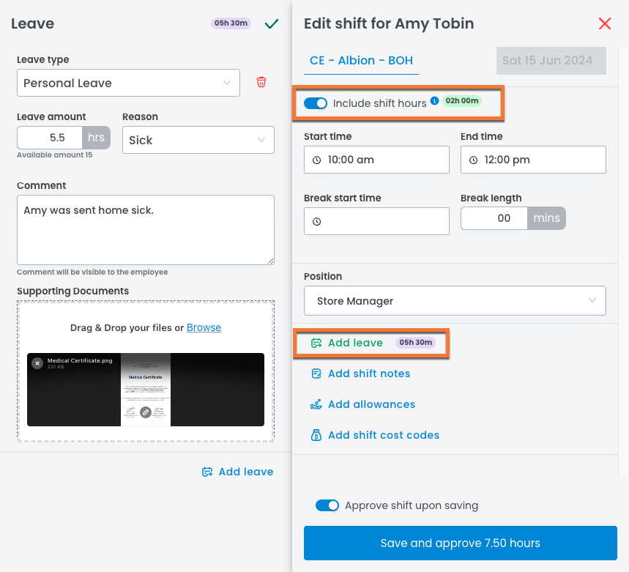Click the clock icon in Start time field
Viewport: 629px width, 572px height.
pos(317,160)
